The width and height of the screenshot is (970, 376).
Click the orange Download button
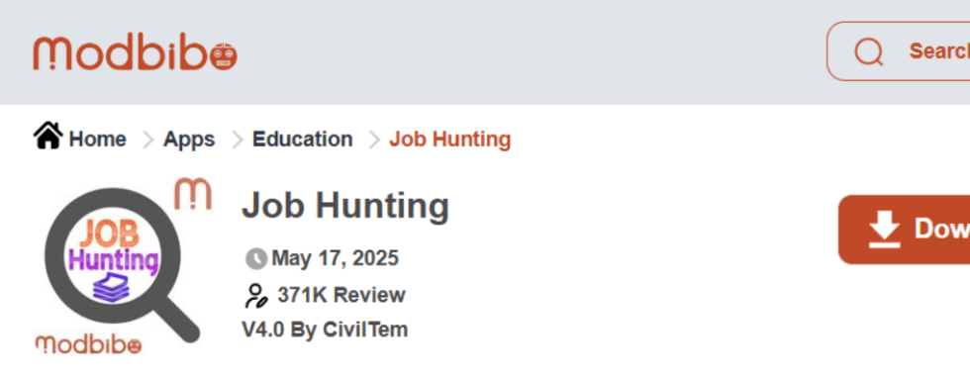click(905, 230)
